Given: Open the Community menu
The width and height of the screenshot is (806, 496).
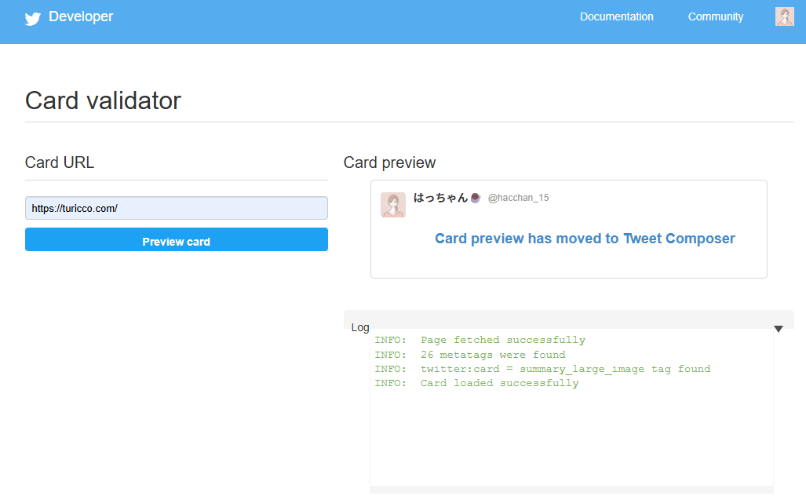Looking at the screenshot, I should (715, 16).
